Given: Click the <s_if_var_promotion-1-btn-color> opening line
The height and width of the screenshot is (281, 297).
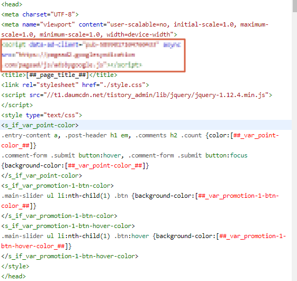Looking at the screenshot, I should pos(58,186).
